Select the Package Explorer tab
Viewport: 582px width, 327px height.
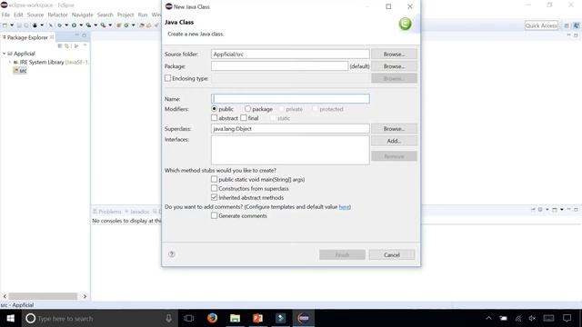[27, 37]
